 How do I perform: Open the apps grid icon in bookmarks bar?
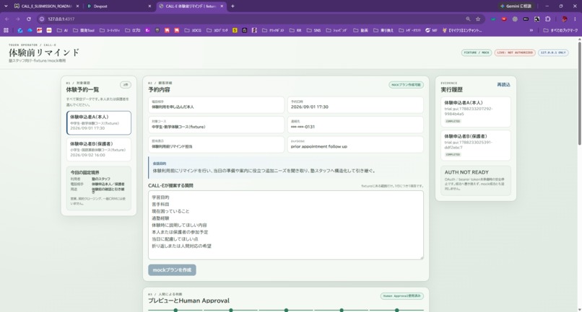[6, 30]
